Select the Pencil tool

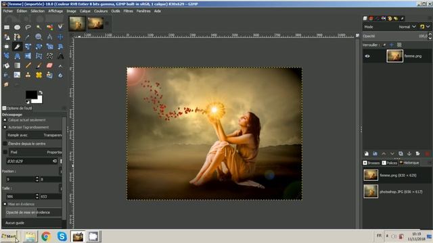[28, 65]
